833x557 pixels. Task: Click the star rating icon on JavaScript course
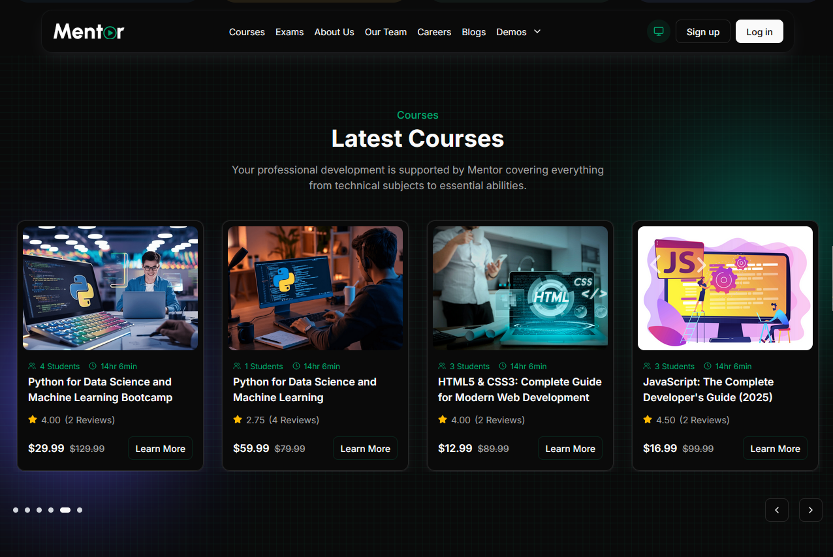pos(648,420)
